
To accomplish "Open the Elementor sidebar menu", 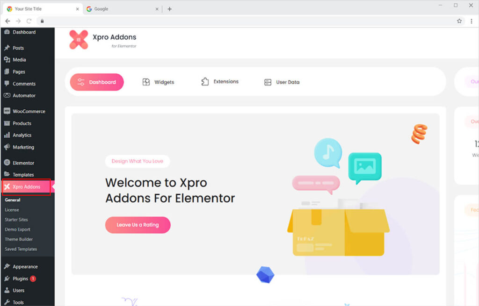I will pyautogui.click(x=23, y=163).
